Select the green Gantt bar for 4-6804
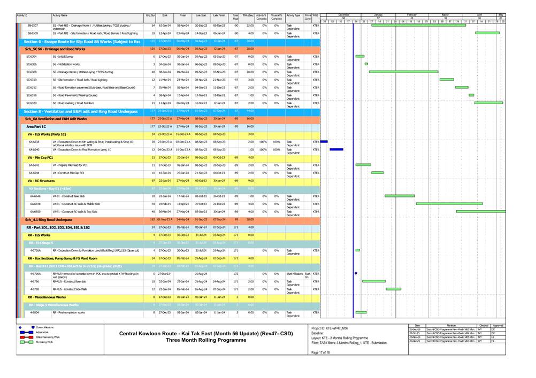 361,312
